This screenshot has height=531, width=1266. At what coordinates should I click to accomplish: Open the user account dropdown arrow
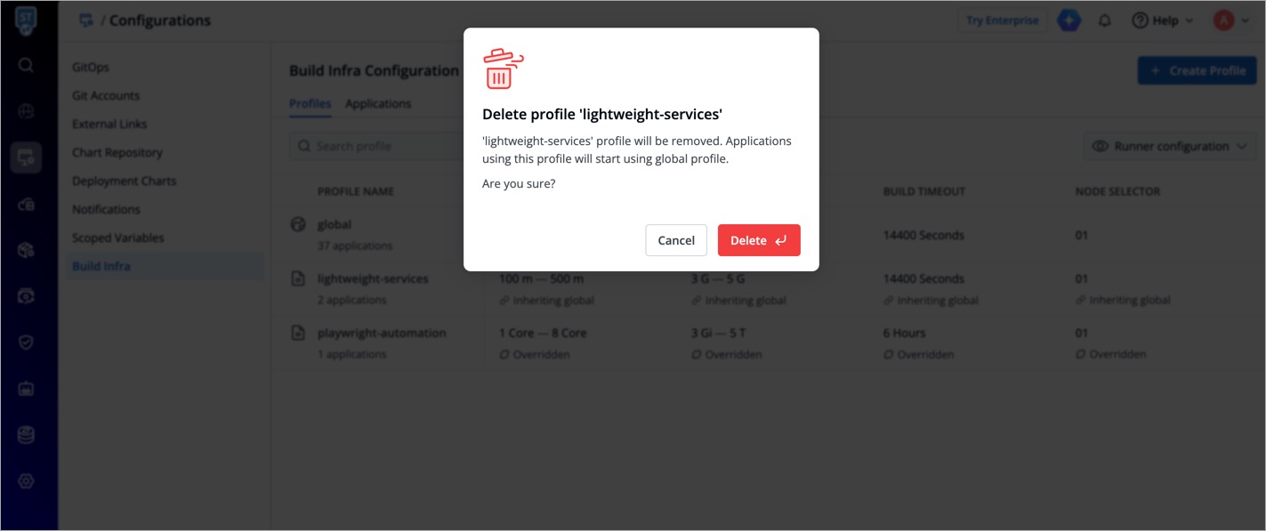click(x=1245, y=21)
